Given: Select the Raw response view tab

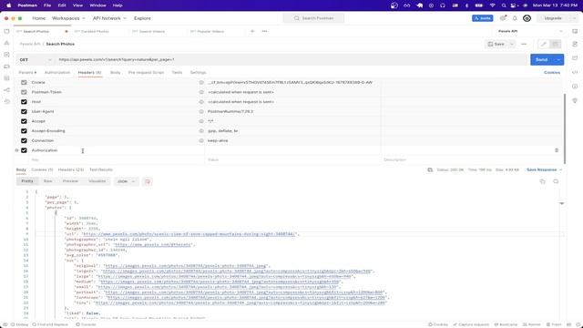Looking at the screenshot, I should (47, 181).
